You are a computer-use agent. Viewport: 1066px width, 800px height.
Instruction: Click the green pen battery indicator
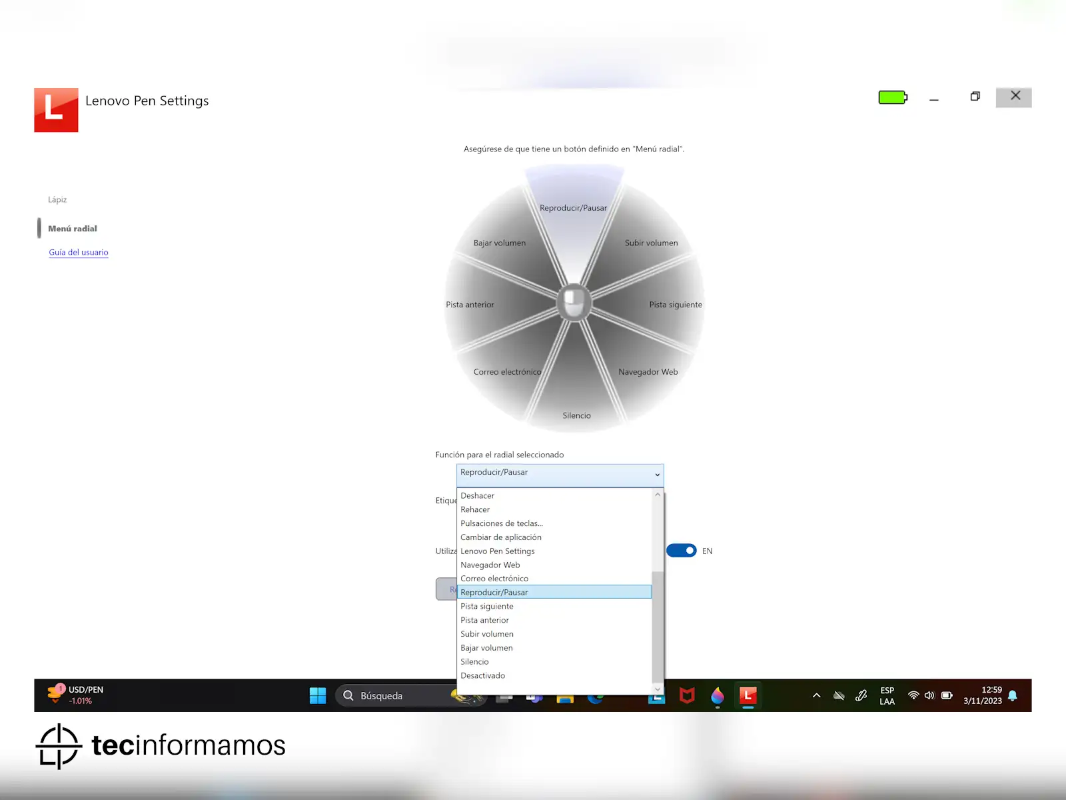(892, 97)
